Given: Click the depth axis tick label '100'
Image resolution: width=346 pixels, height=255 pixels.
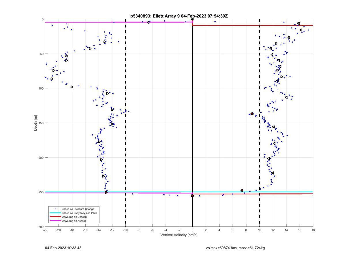Looking at the screenshot, I should [x=41, y=88].
